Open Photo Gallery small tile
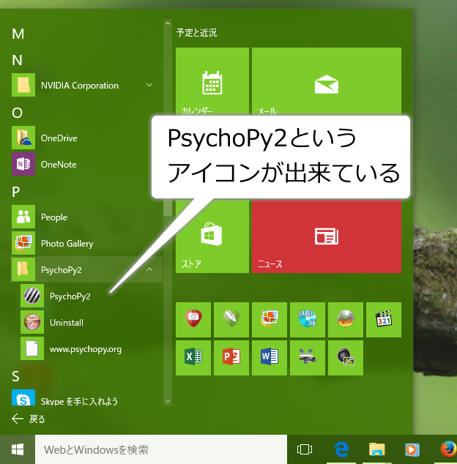Screen dimensions: 457x464 pos(270,320)
